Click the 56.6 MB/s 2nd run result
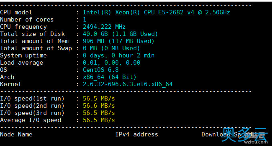 click(99, 106)
